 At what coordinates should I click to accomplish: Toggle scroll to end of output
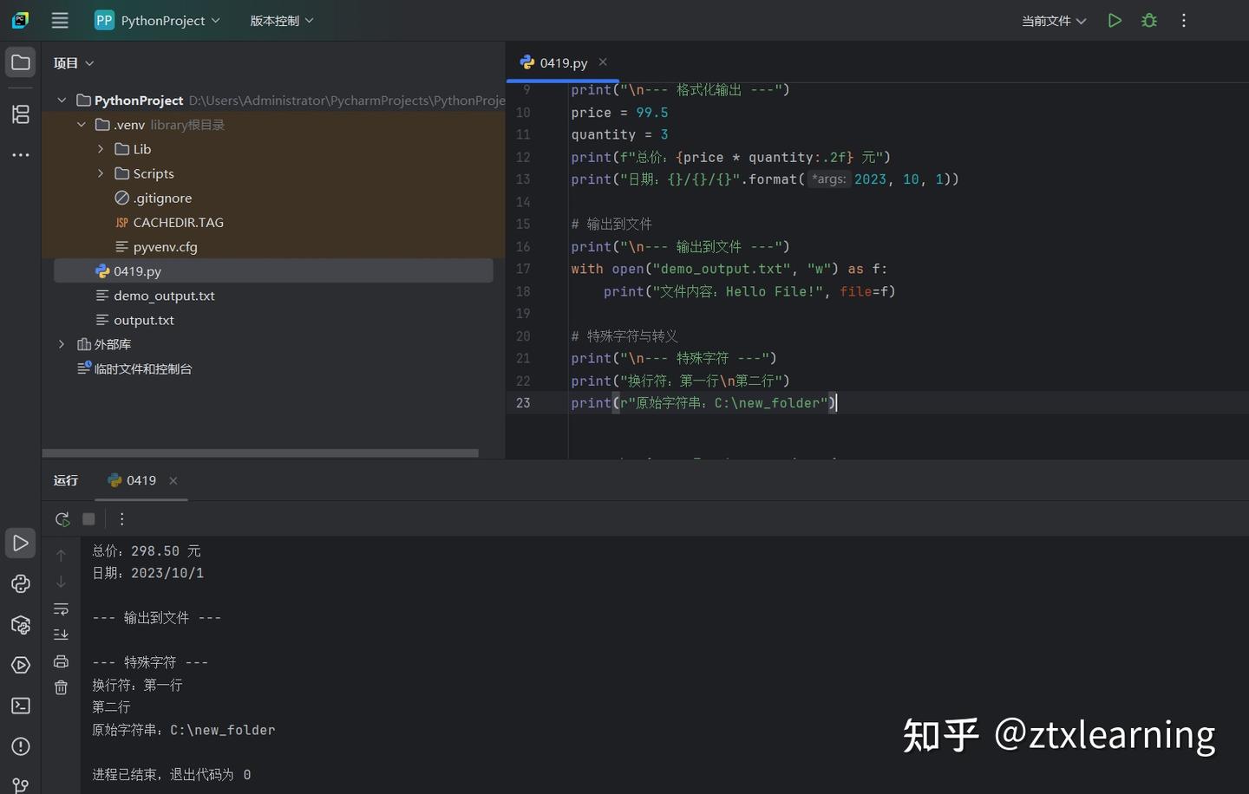61,635
